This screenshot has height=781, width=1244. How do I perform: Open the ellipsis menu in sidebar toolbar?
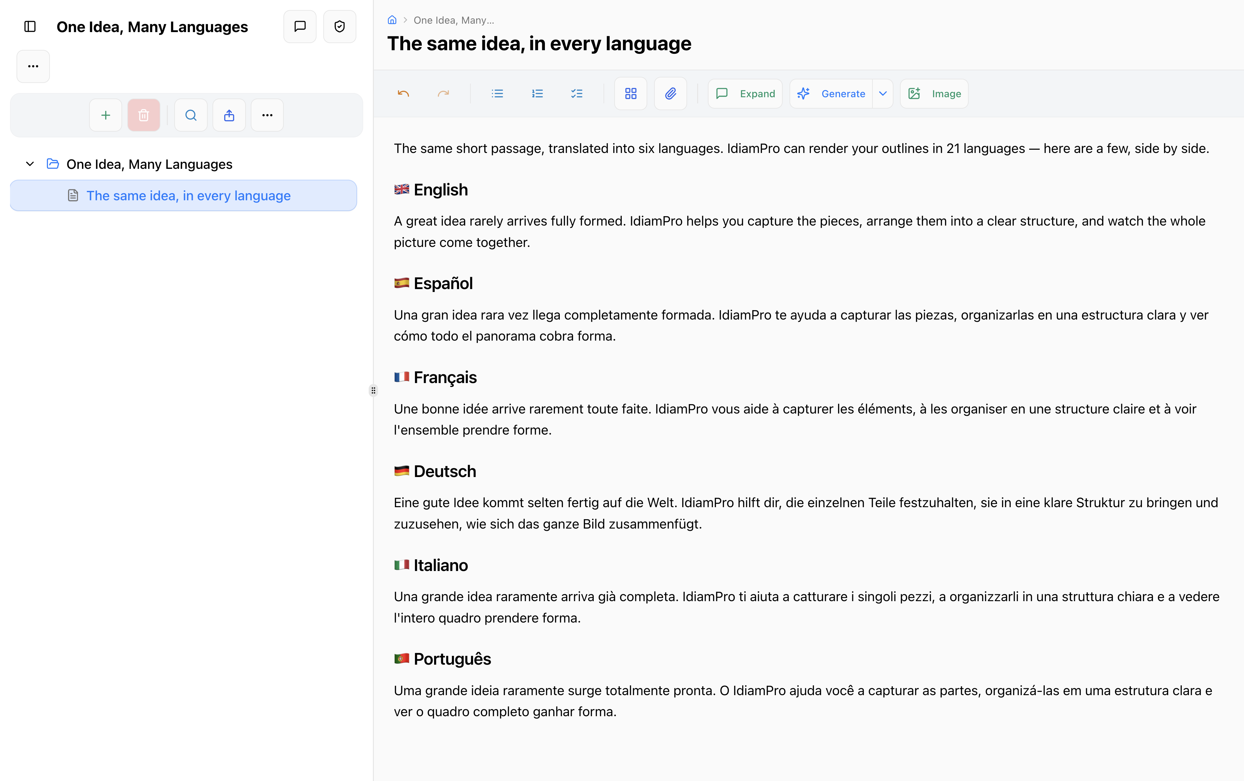pos(268,115)
